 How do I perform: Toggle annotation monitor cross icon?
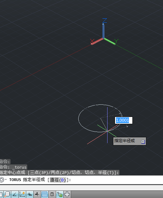(67, 194)
